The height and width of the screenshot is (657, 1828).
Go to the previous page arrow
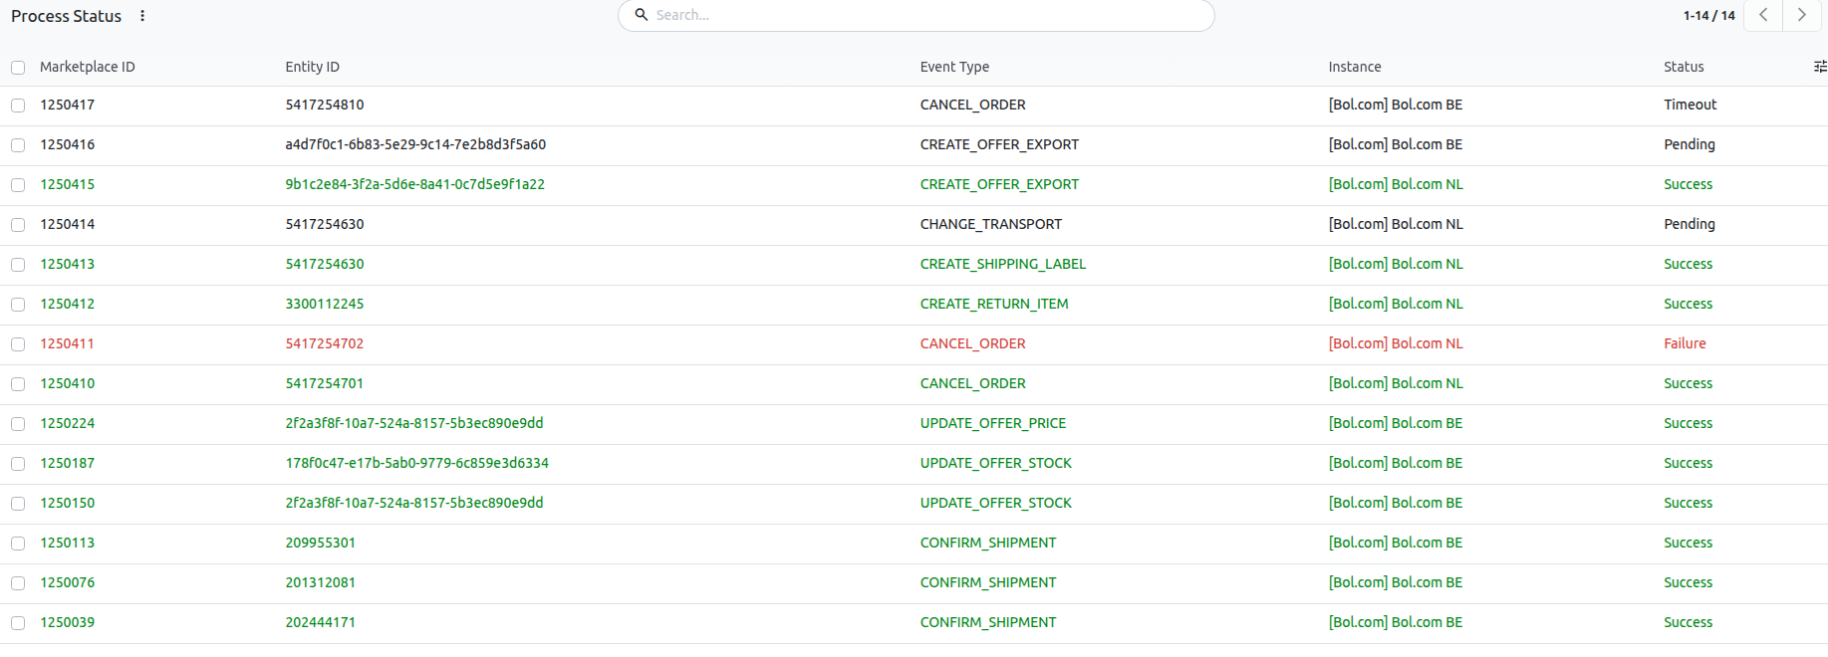[x=1763, y=15]
